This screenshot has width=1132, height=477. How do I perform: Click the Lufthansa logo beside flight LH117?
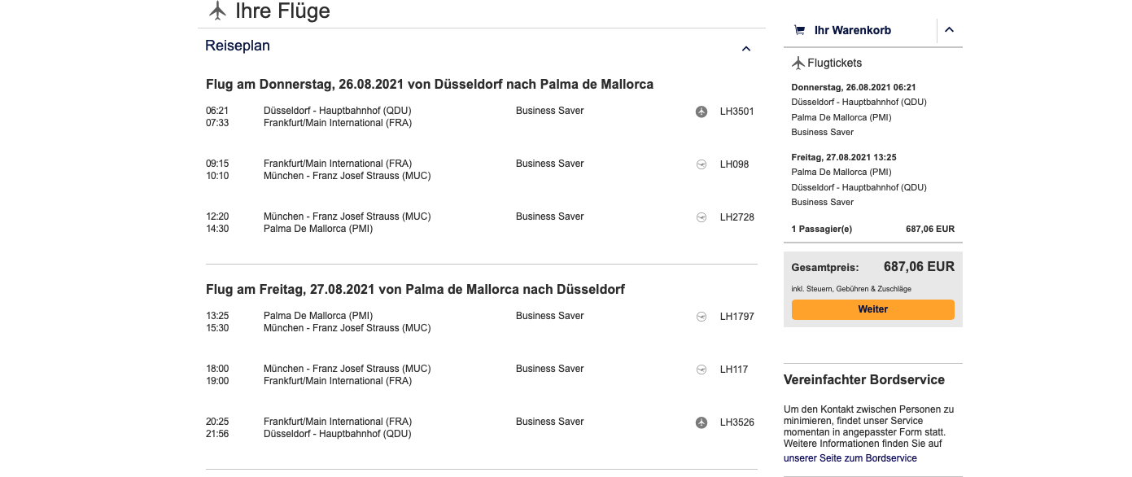[x=701, y=370]
